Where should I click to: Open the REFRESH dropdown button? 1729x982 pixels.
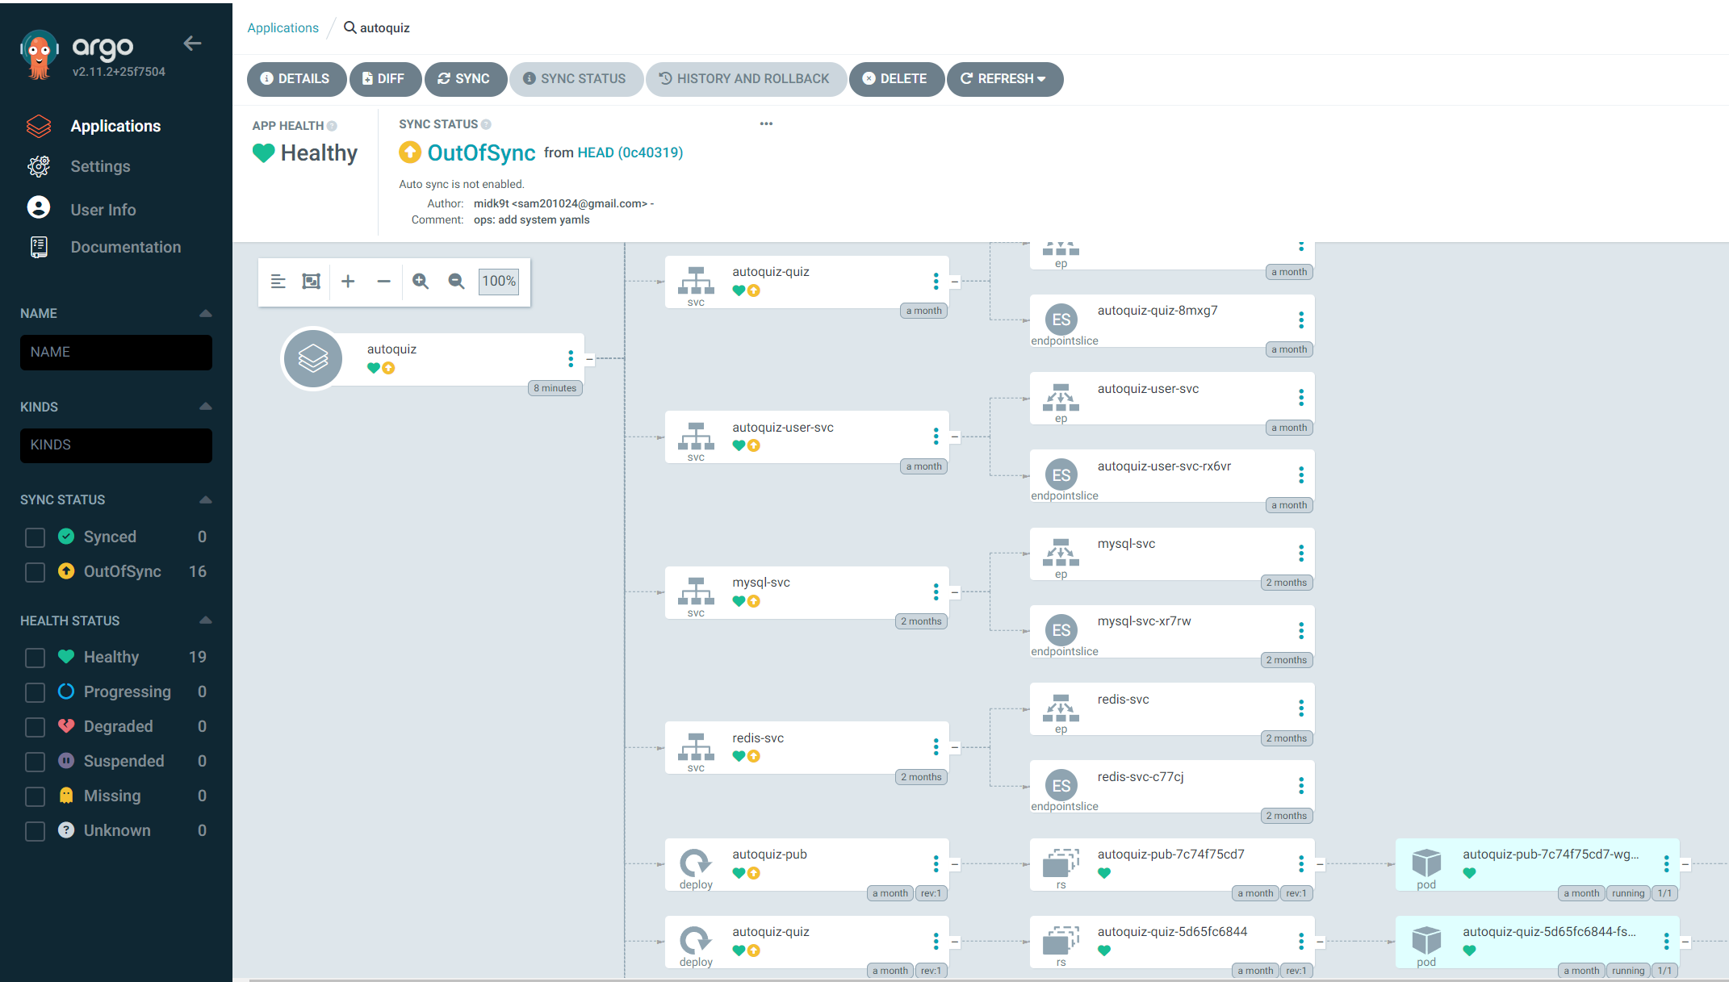(1004, 79)
